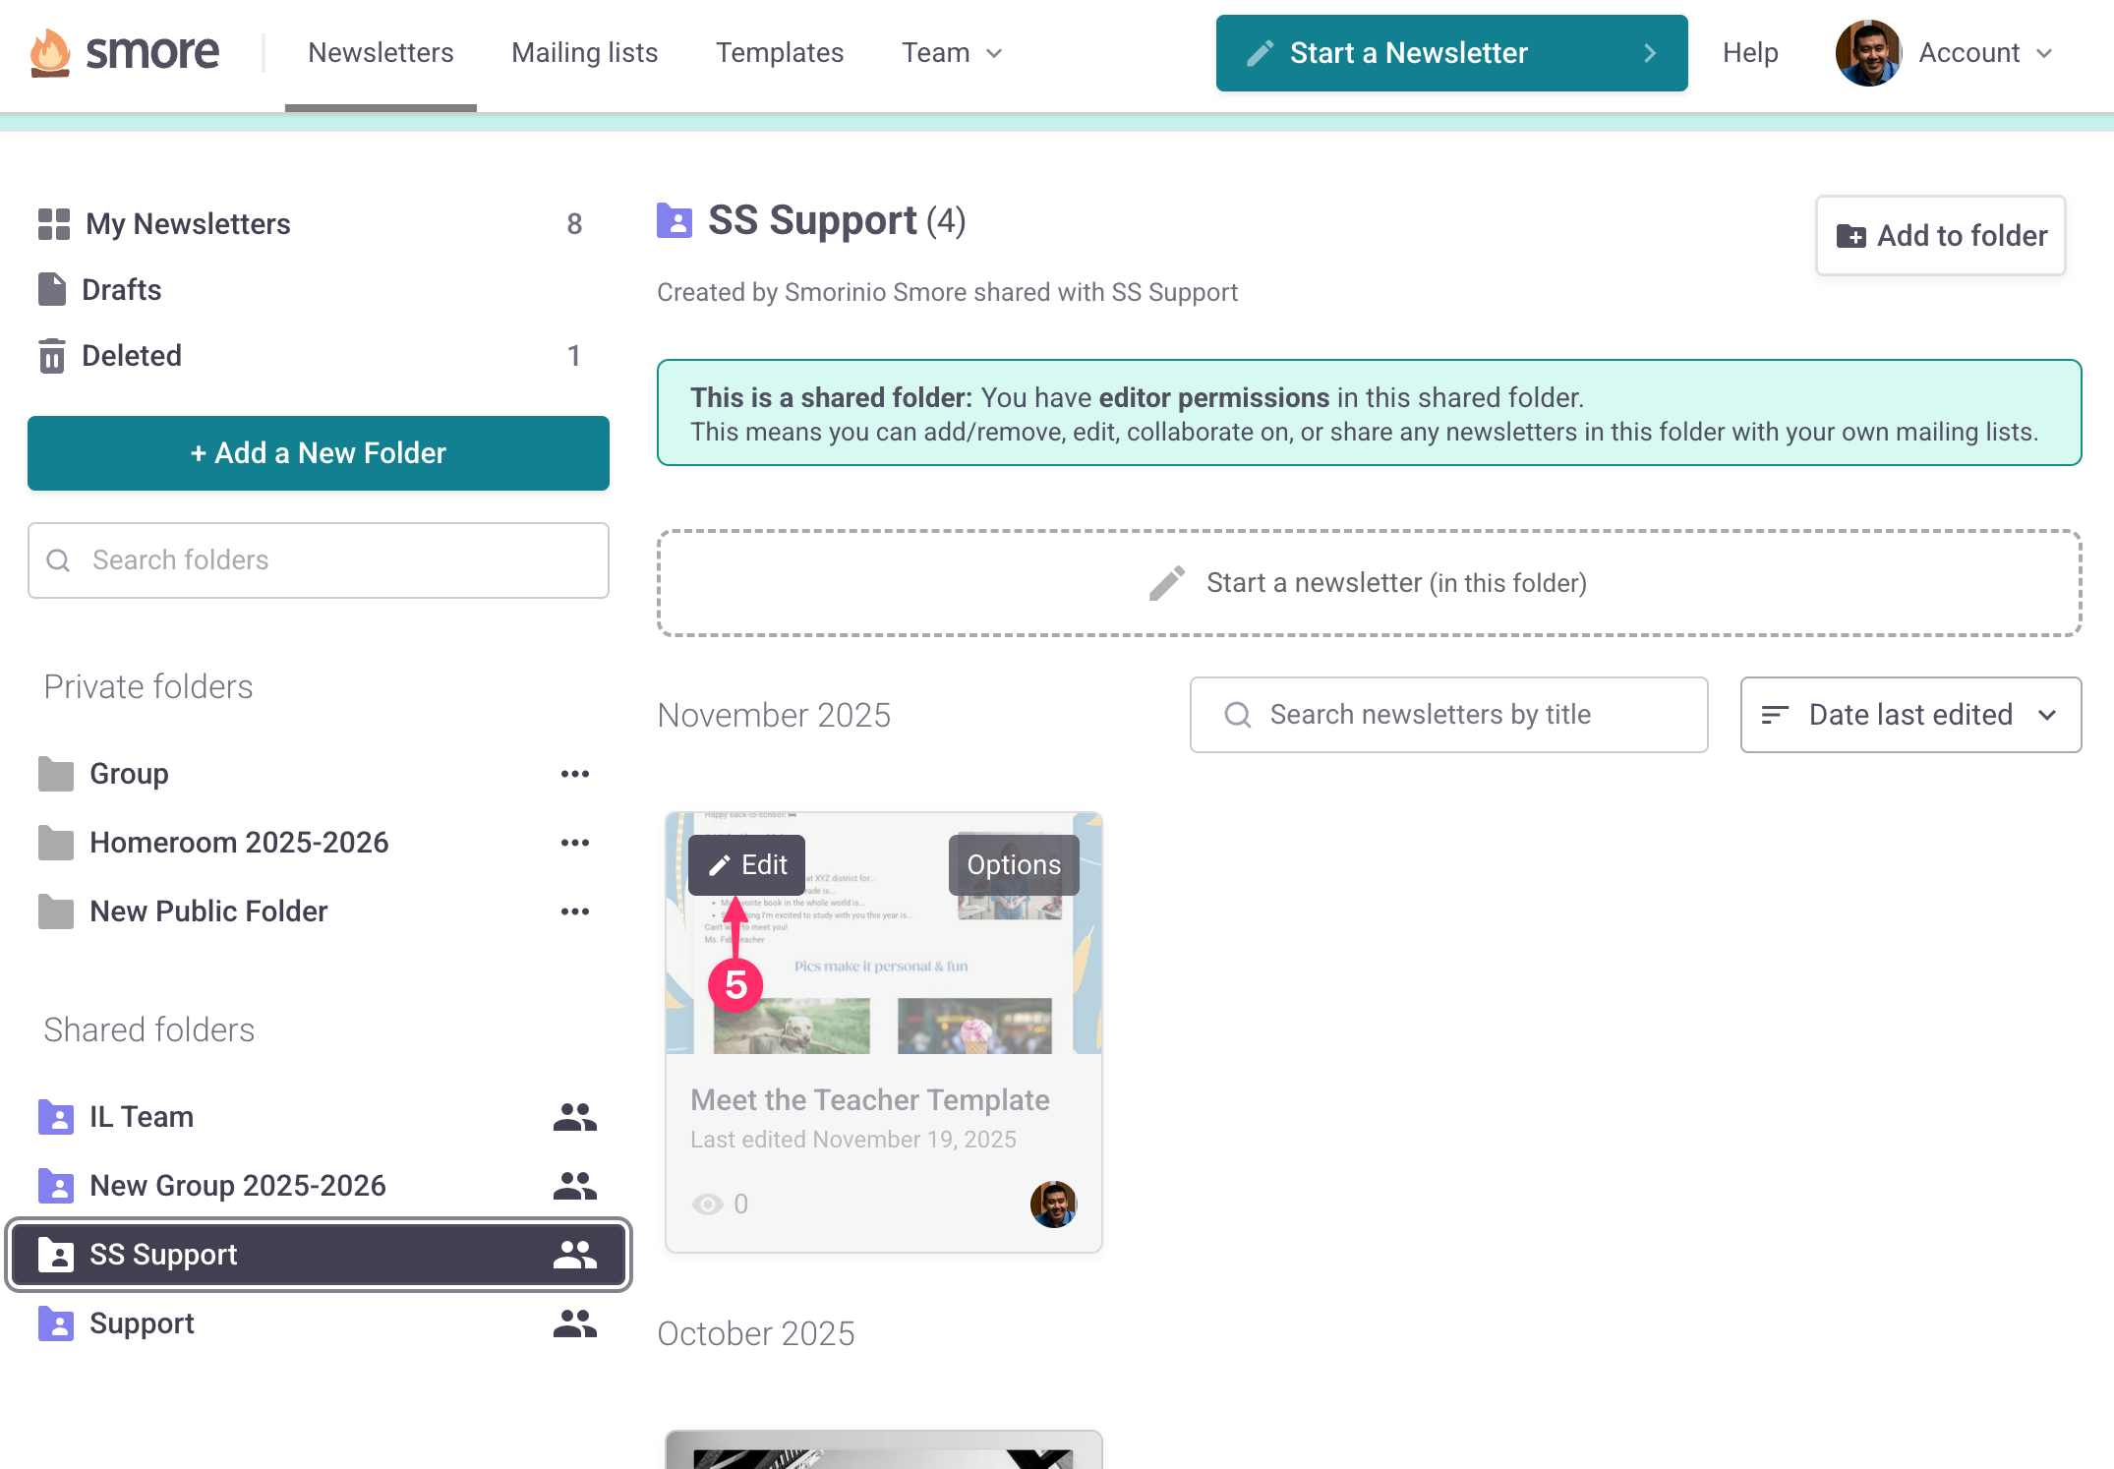Go to Mailing lists tab
This screenshot has height=1469, width=2114.
(585, 53)
